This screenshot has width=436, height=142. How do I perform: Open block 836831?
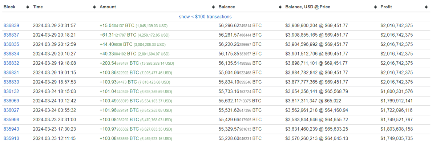[11, 73]
